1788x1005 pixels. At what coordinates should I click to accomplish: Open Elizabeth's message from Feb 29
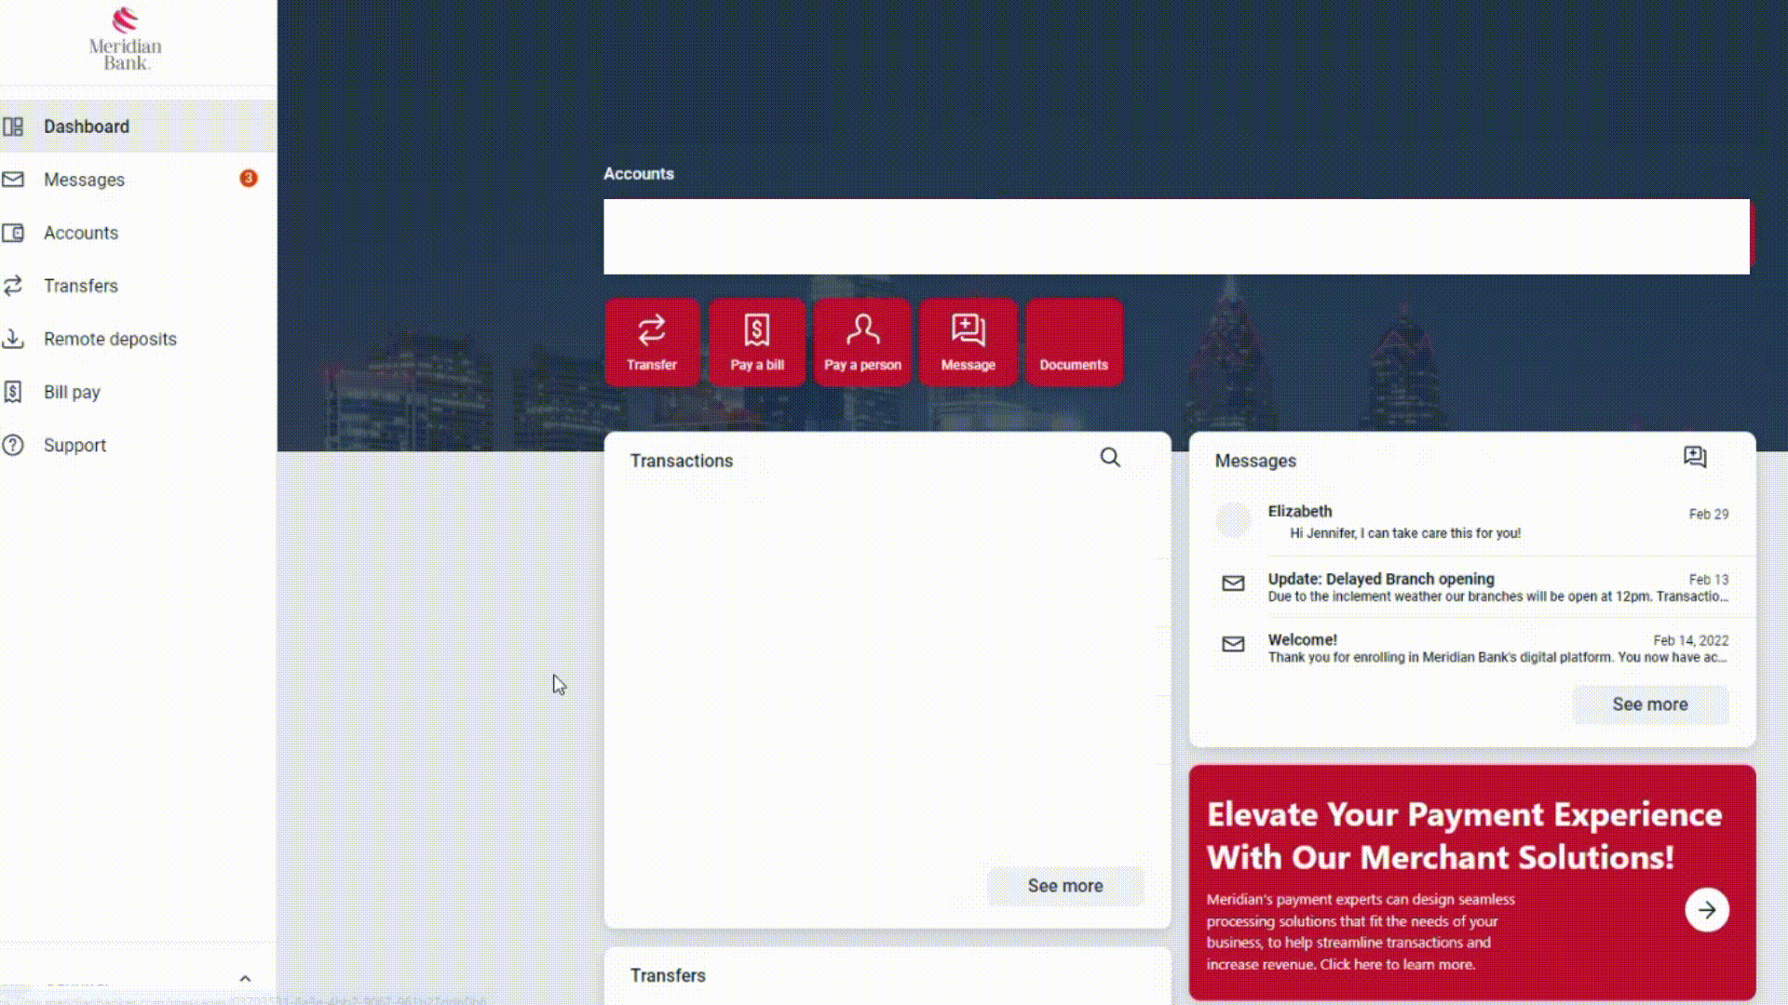coord(1472,522)
